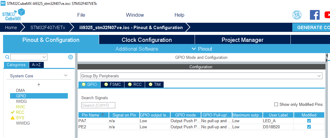Switch to Project Manager tab

click(242, 40)
